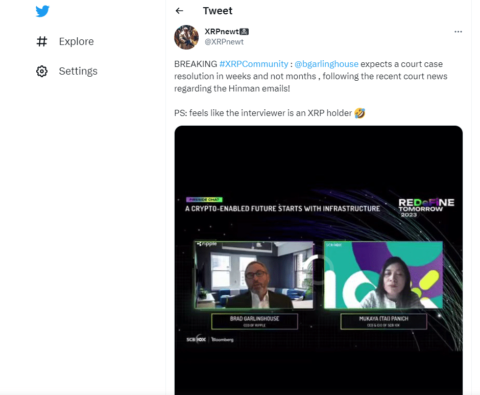The width and height of the screenshot is (480, 395).
Task: Click the laughing emoji in the tweet
Action: coord(359,113)
